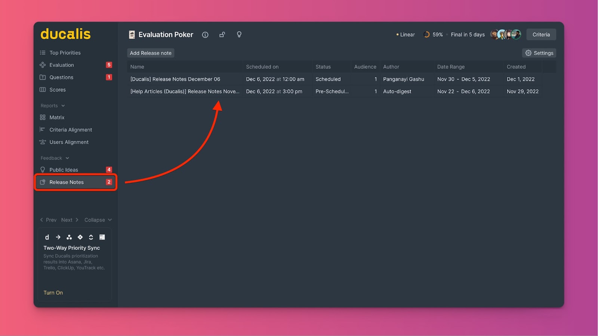Click the team member avatars

coord(506,34)
